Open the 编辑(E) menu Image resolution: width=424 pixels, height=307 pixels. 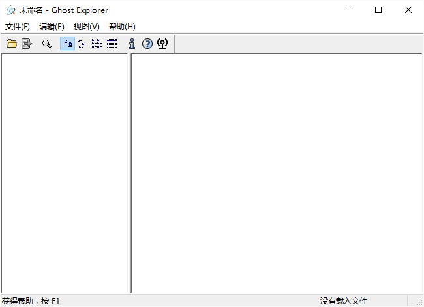52,27
